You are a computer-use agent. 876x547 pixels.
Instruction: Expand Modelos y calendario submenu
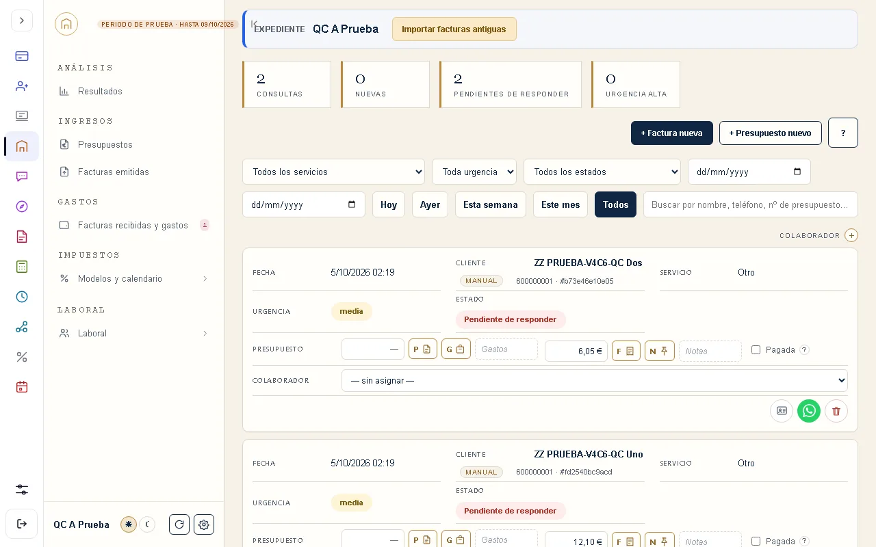133,278
